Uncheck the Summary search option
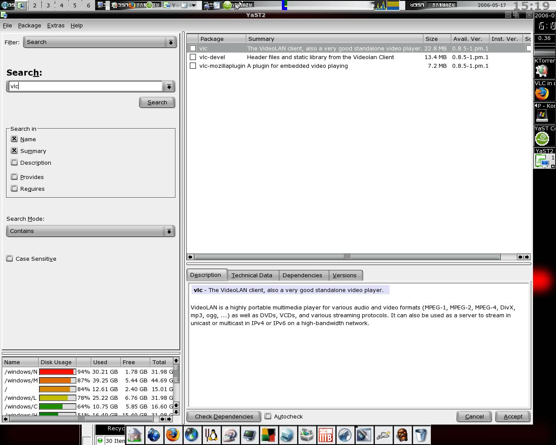 14,151
